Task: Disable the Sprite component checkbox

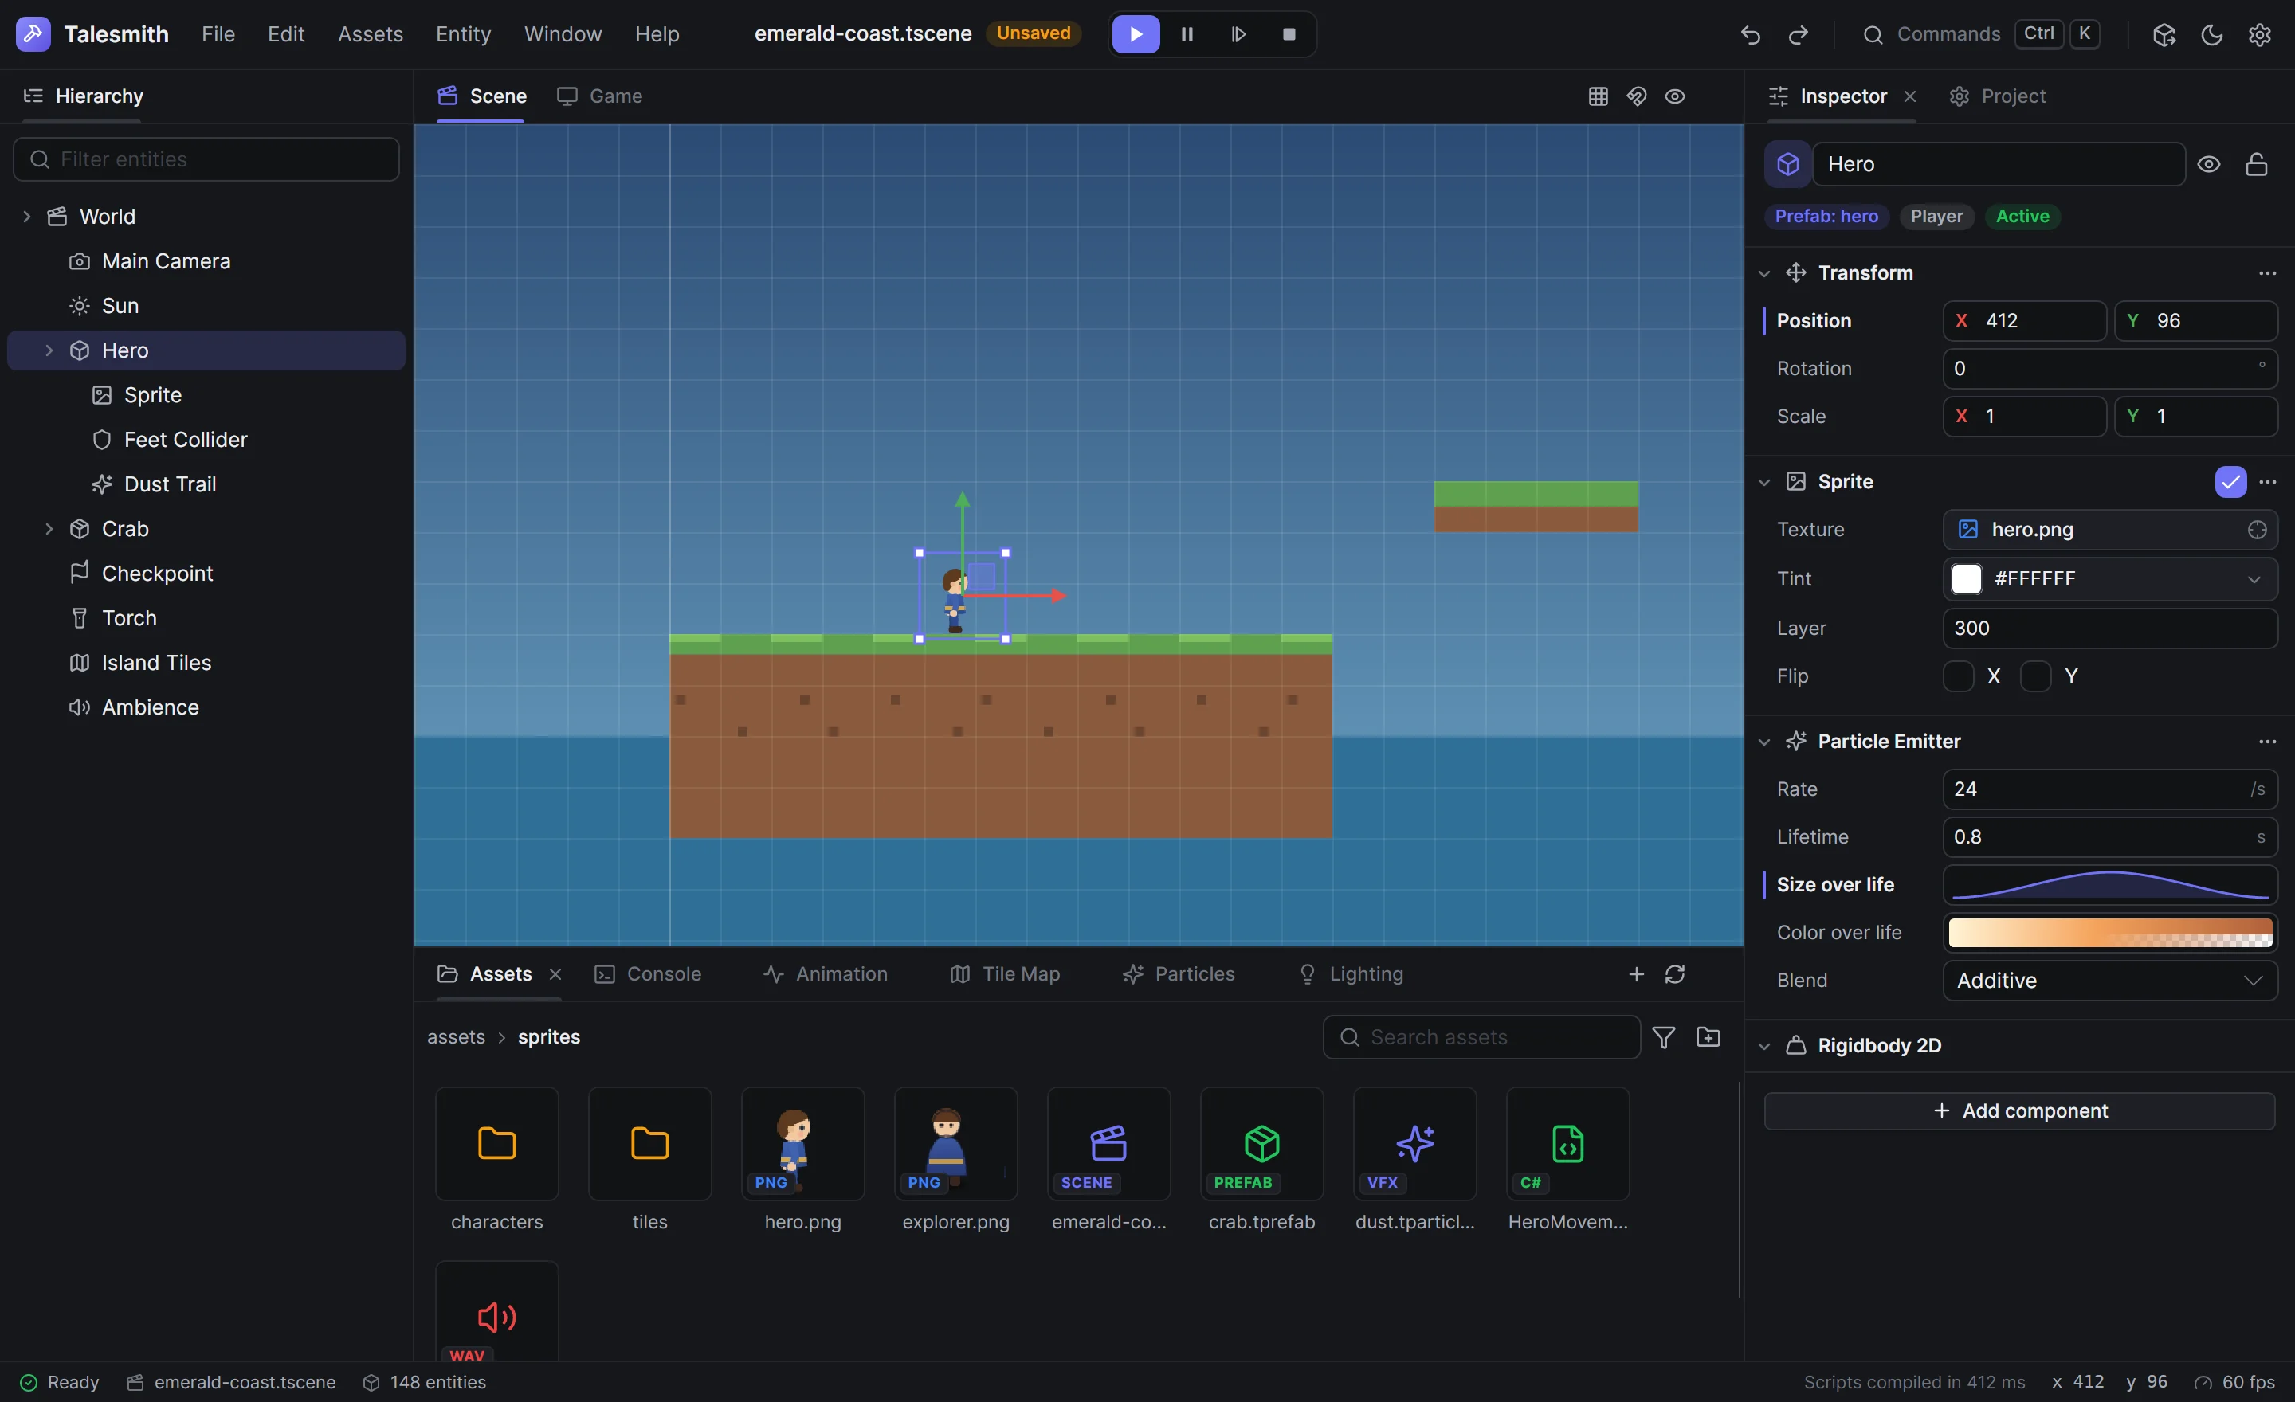Action: [x=2230, y=482]
